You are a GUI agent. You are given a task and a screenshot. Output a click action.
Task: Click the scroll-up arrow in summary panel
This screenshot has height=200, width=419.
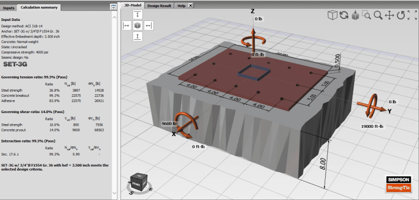(x=114, y=17)
